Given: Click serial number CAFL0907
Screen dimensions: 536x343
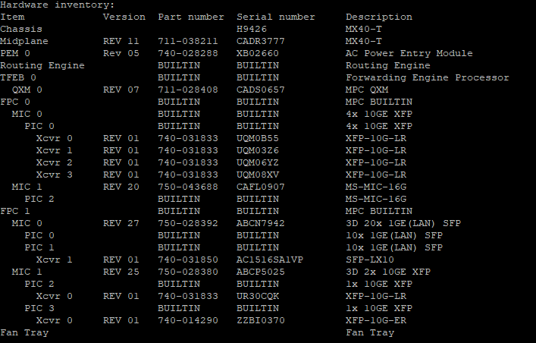Looking at the screenshot, I should [261, 187].
